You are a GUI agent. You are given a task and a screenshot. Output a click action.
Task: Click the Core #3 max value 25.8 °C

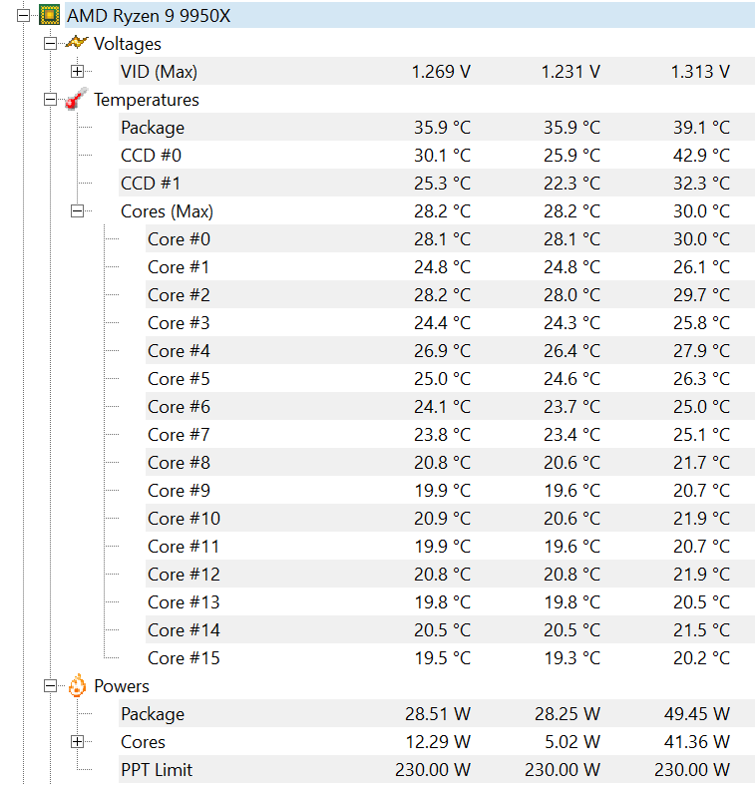coord(701,323)
